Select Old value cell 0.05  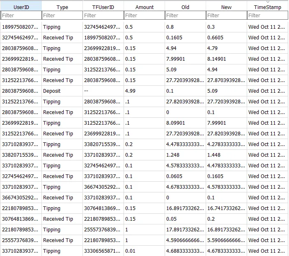pos(185,219)
